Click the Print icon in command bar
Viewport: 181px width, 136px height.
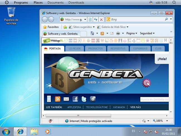pyautogui.click(x=118, y=33)
